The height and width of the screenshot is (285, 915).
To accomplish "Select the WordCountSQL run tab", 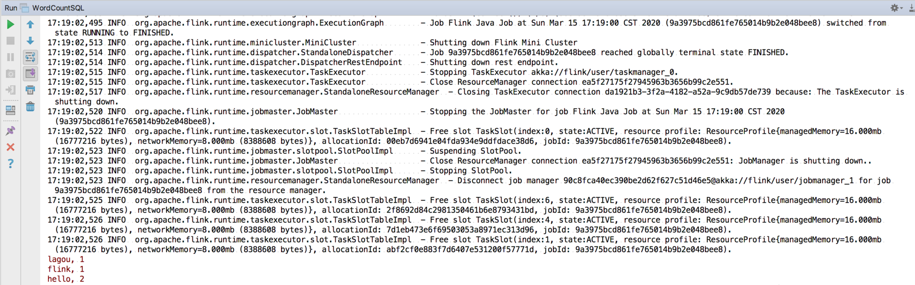I will (x=58, y=8).
